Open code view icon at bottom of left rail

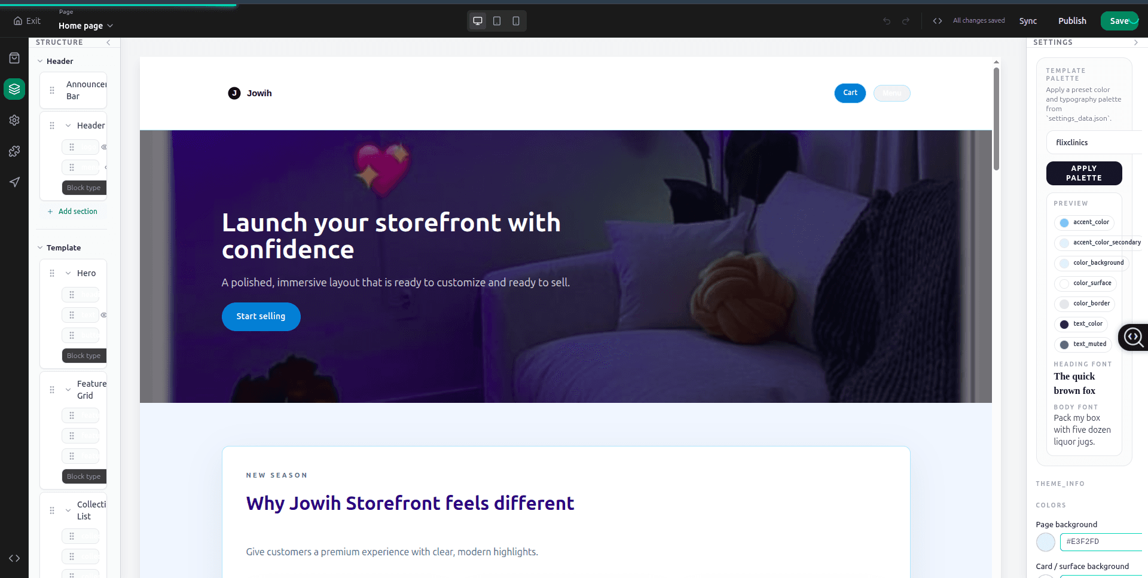(14, 558)
